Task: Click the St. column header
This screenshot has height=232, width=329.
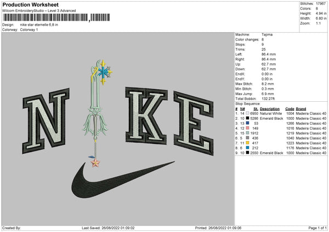Action: click(256, 109)
